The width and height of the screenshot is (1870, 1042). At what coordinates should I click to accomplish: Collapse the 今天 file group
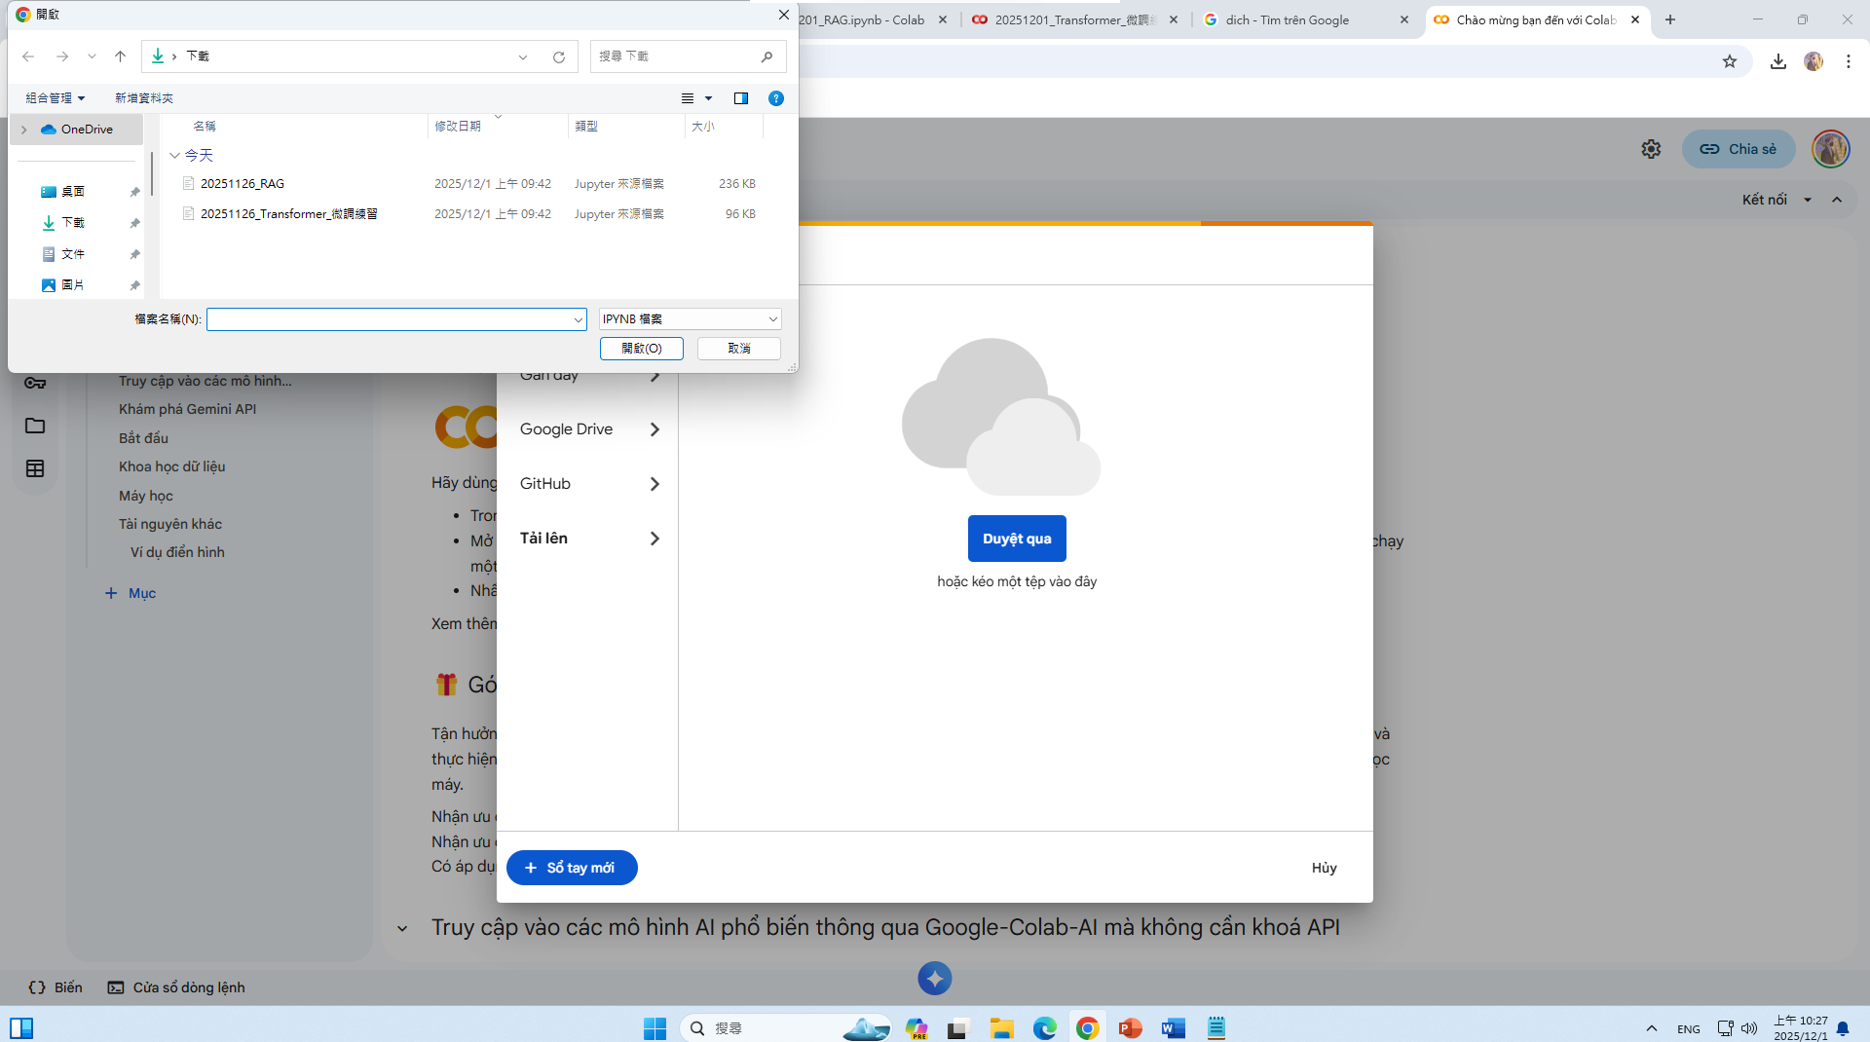click(174, 156)
